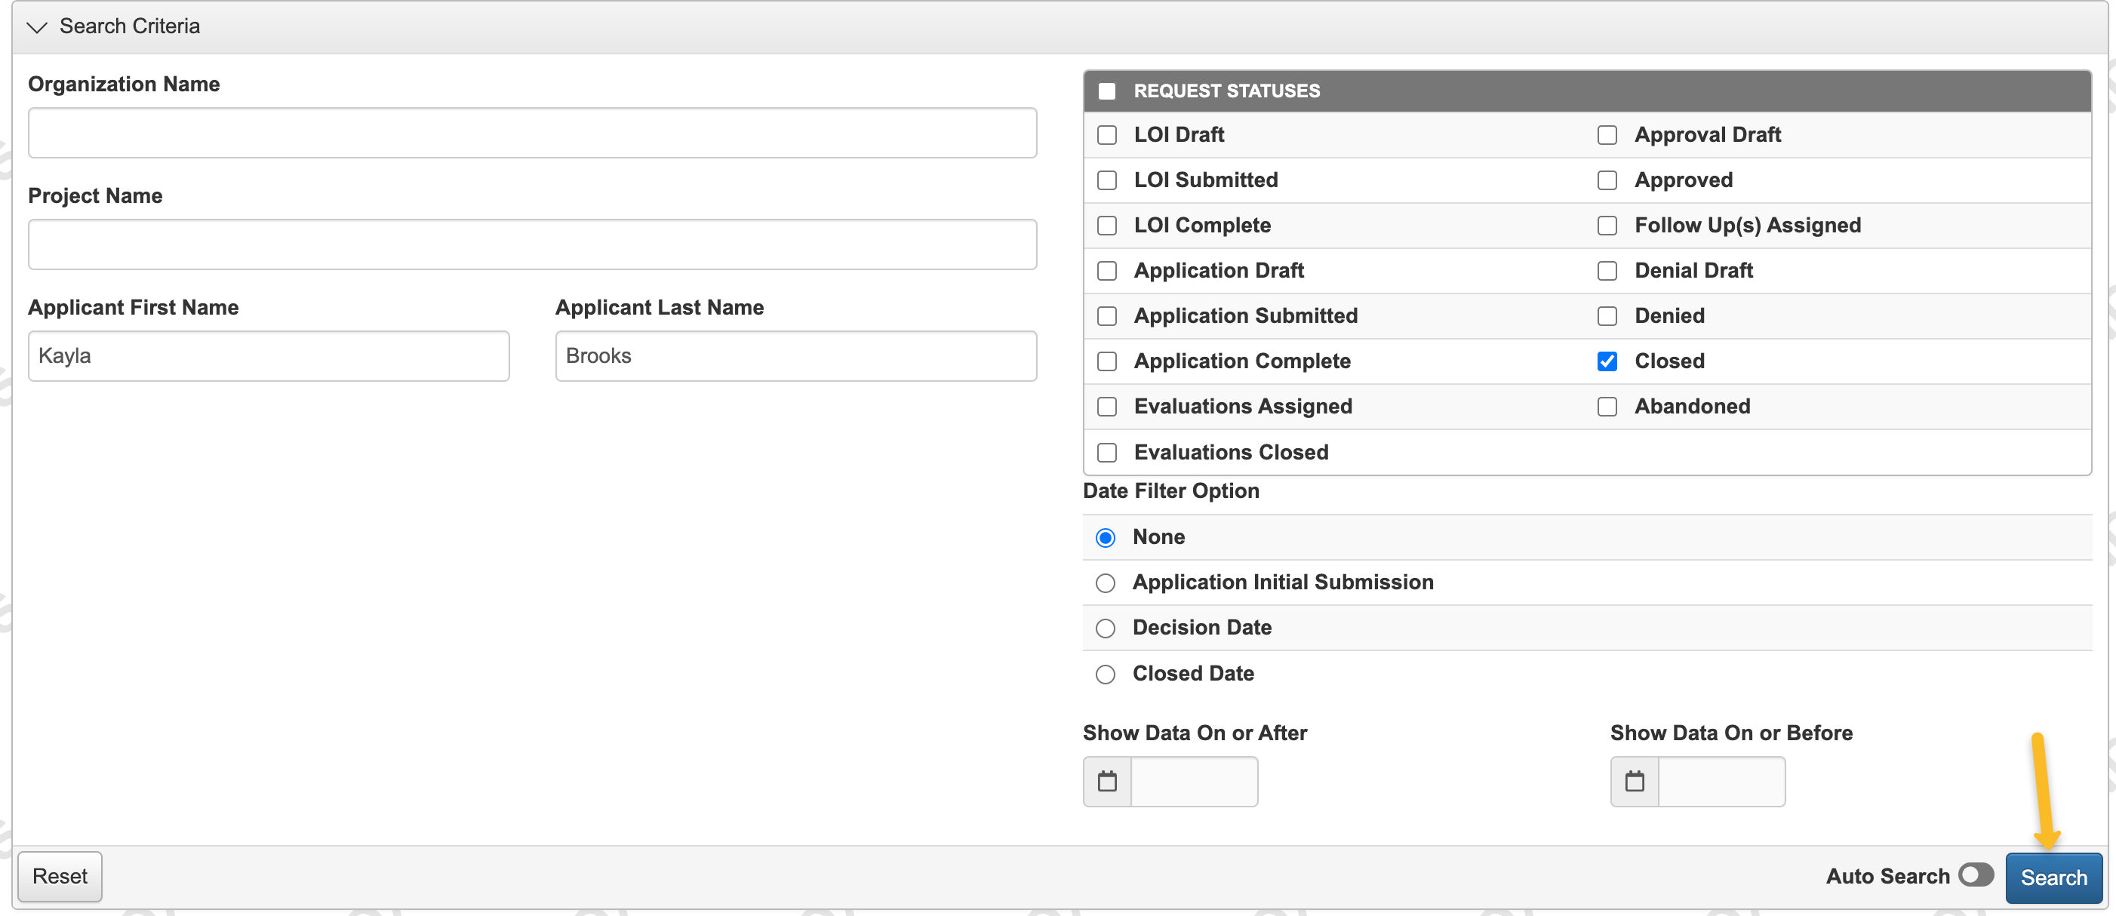
Task: Open calendar for Show Data On or Before
Action: click(1635, 781)
